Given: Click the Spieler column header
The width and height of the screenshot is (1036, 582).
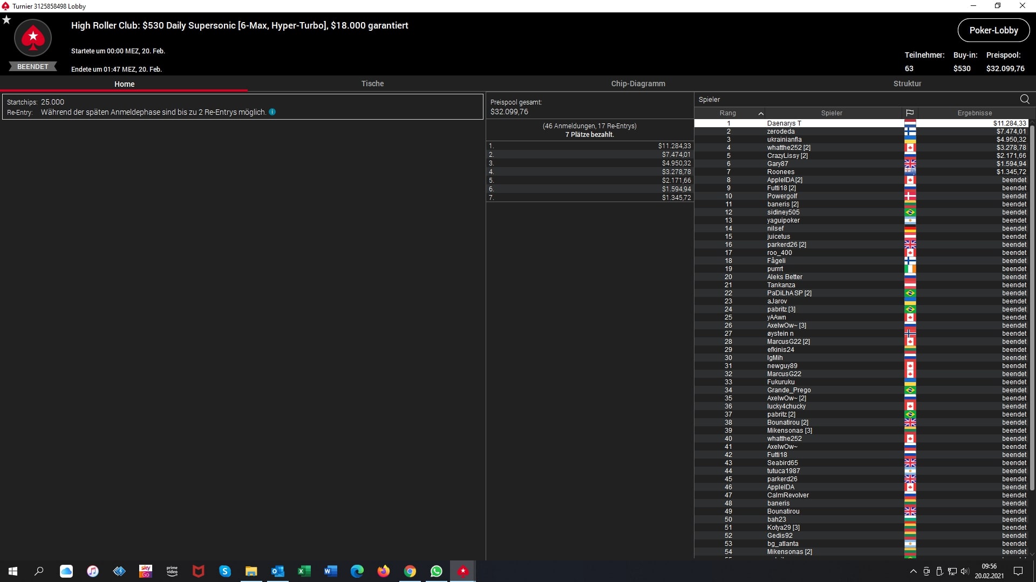Looking at the screenshot, I should click(831, 113).
